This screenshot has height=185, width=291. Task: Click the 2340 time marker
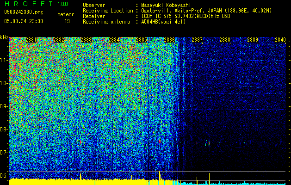tap(280, 40)
